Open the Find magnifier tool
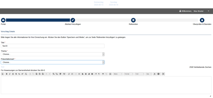 (x=54, y=74)
